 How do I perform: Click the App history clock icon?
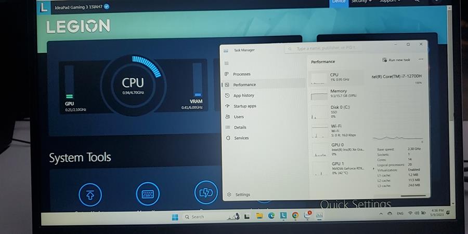pos(227,95)
